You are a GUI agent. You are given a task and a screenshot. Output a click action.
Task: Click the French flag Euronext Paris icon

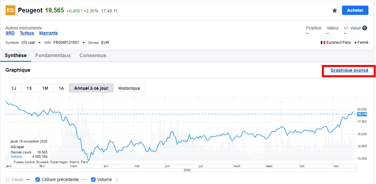coord(323,42)
